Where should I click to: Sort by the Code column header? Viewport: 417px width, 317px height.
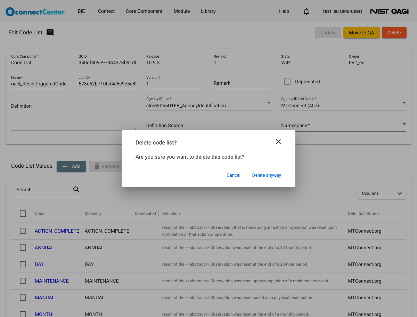tap(40, 214)
